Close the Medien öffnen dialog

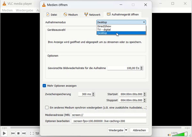pos(146,5)
